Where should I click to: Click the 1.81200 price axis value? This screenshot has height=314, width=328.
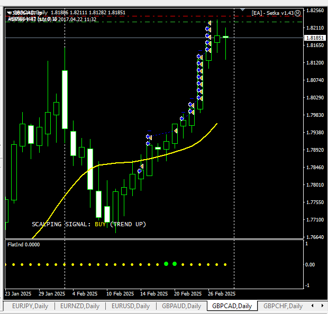point(315,63)
